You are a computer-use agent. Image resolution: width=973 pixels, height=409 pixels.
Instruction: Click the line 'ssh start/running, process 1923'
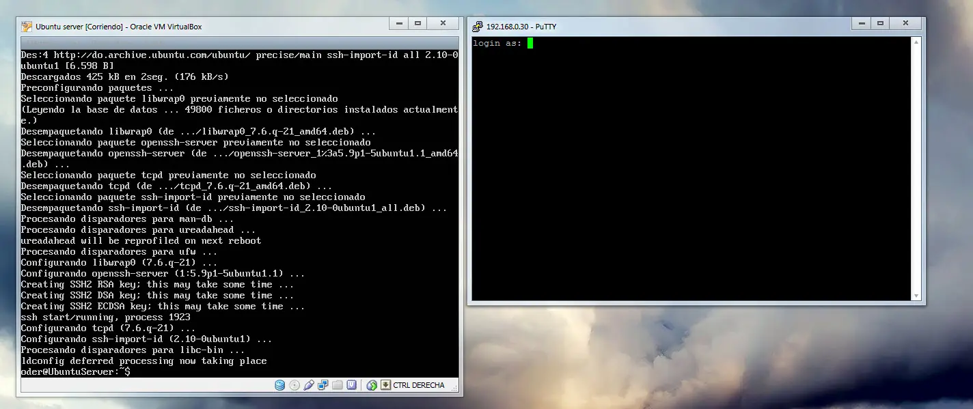click(x=105, y=317)
